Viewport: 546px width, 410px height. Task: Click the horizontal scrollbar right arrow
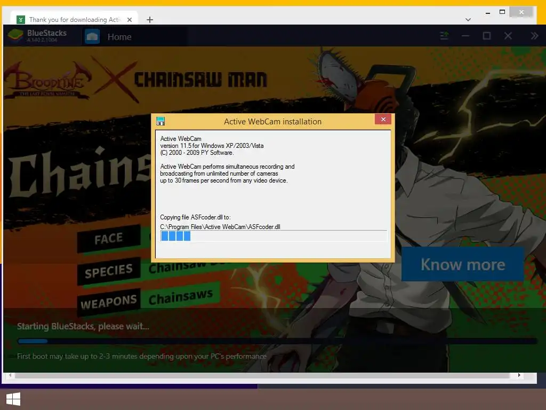pyautogui.click(x=519, y=375)
